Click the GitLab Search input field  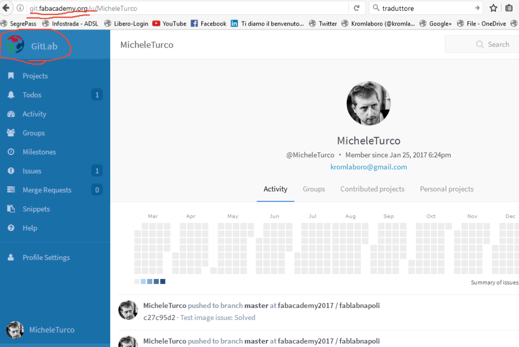click(x=482, y=45)
